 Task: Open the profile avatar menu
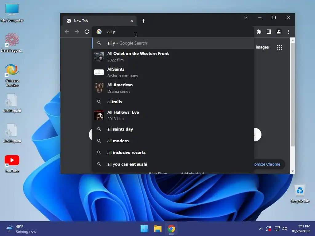coord(279,32)
